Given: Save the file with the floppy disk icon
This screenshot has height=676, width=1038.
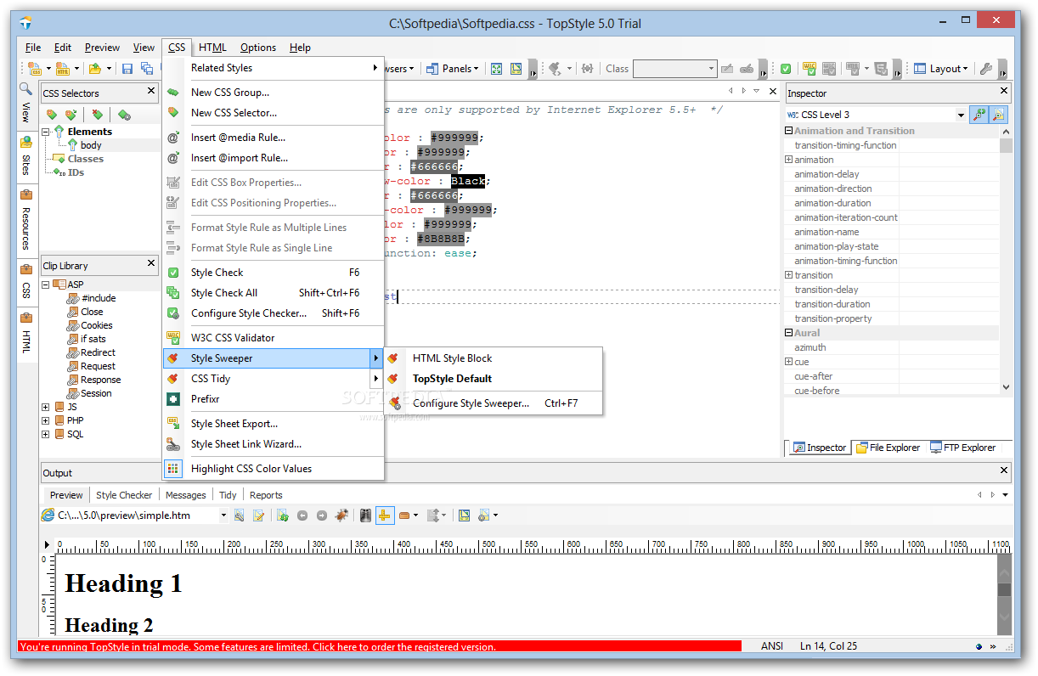Looking at the screenshot, I should tap(127, 69).
